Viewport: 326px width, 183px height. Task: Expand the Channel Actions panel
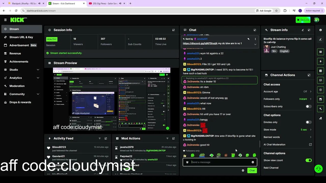pos(309,75)
